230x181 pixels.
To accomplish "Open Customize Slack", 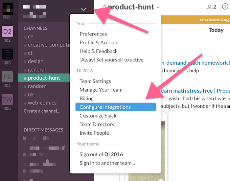I will click(x=98, y=116).
